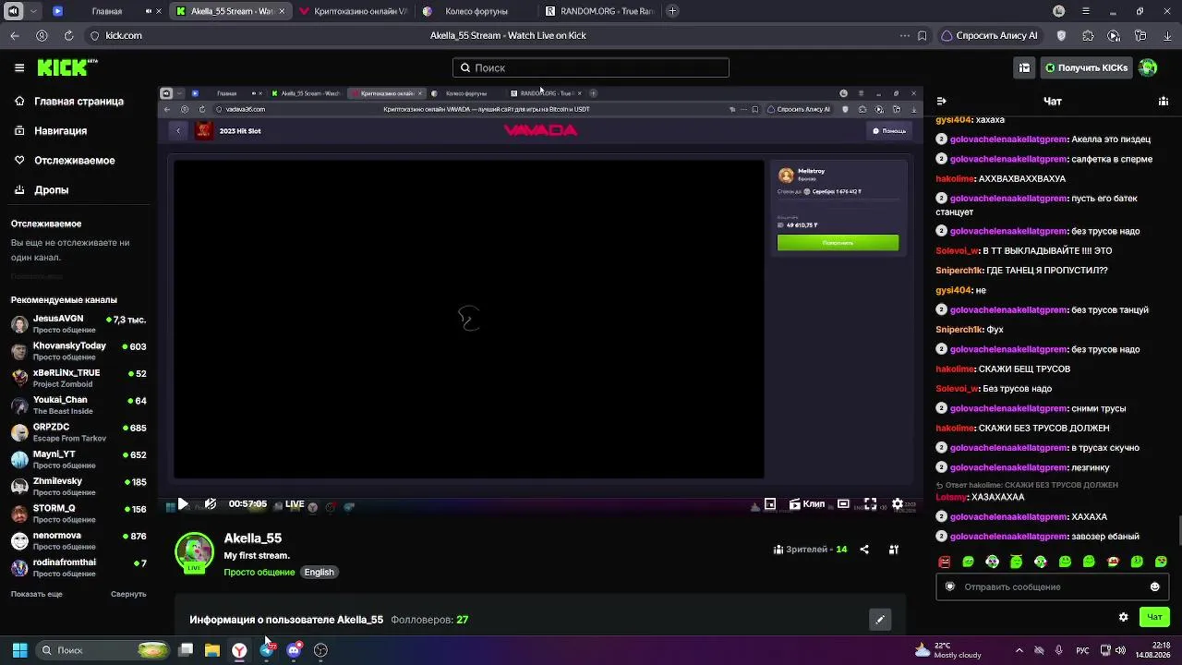Select nenormova in recommended channels
This screenshot has height=665, width=1182.
pos(78,541)
